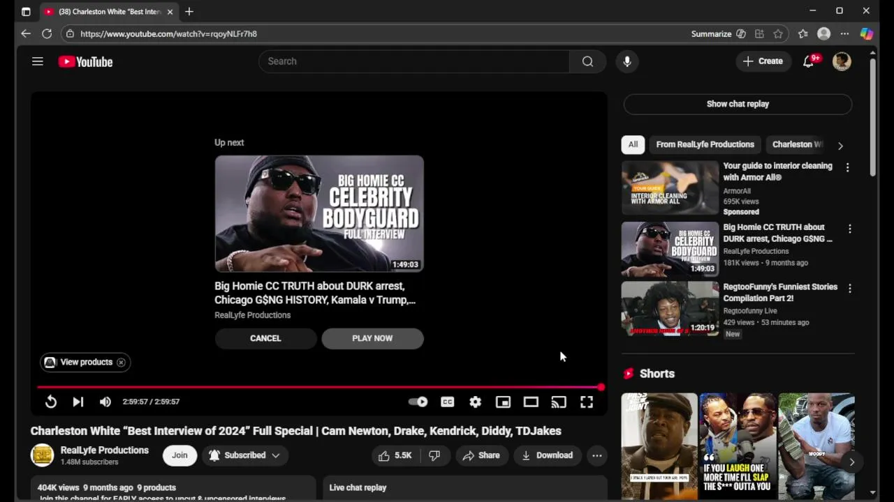Mute the player volume

click(x=105, y=402)
